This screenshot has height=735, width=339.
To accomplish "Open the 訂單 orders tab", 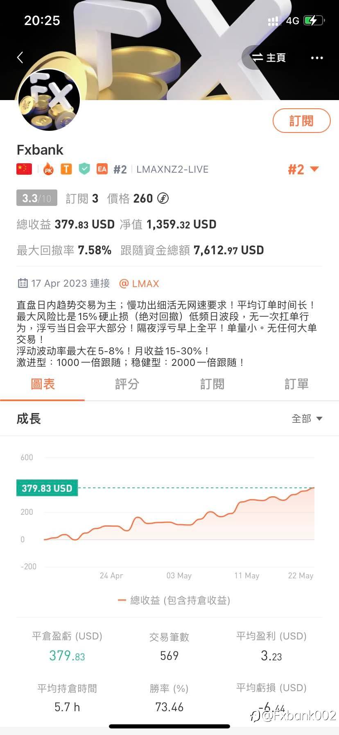I will click(296, 384).
